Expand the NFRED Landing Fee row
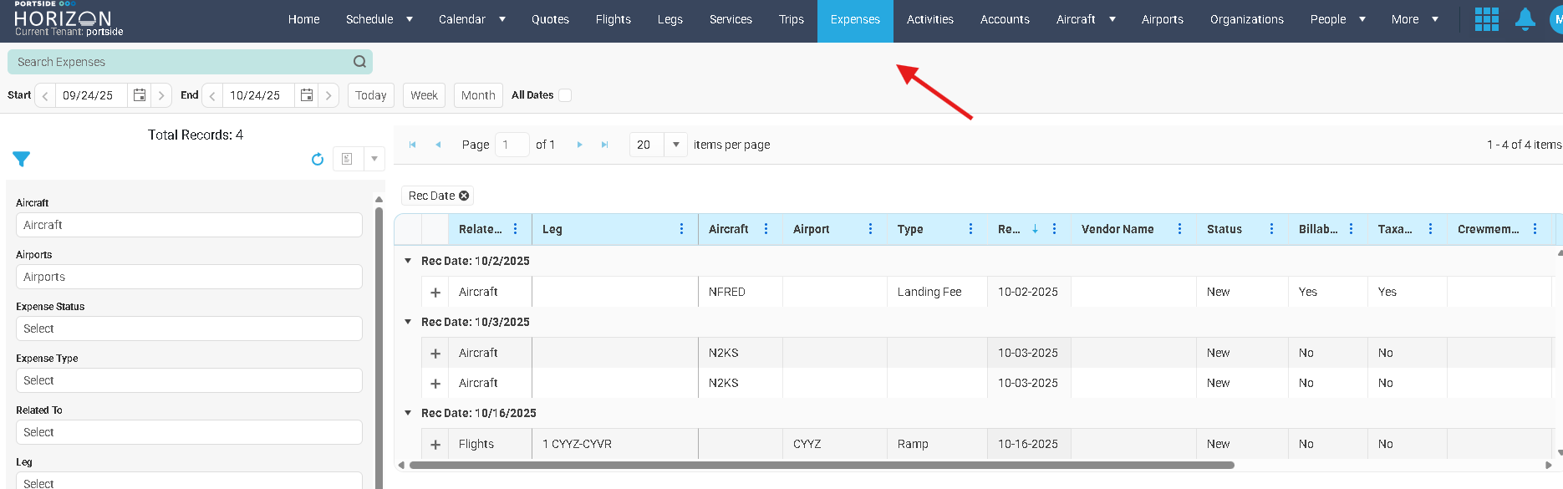The image size is (1563, 489). point(435,293)
